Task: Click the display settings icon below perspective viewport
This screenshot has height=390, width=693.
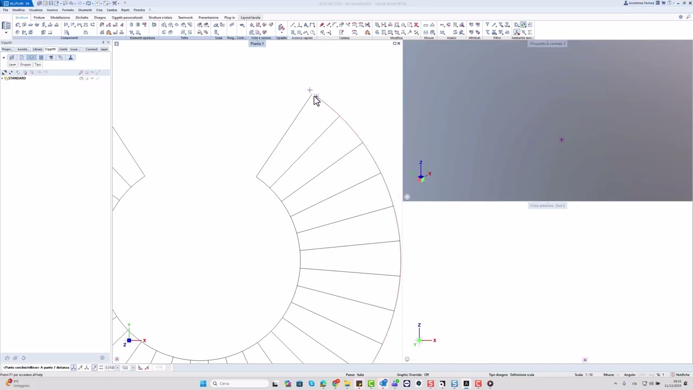Action: pyautogui.click(x=407, y=197)
